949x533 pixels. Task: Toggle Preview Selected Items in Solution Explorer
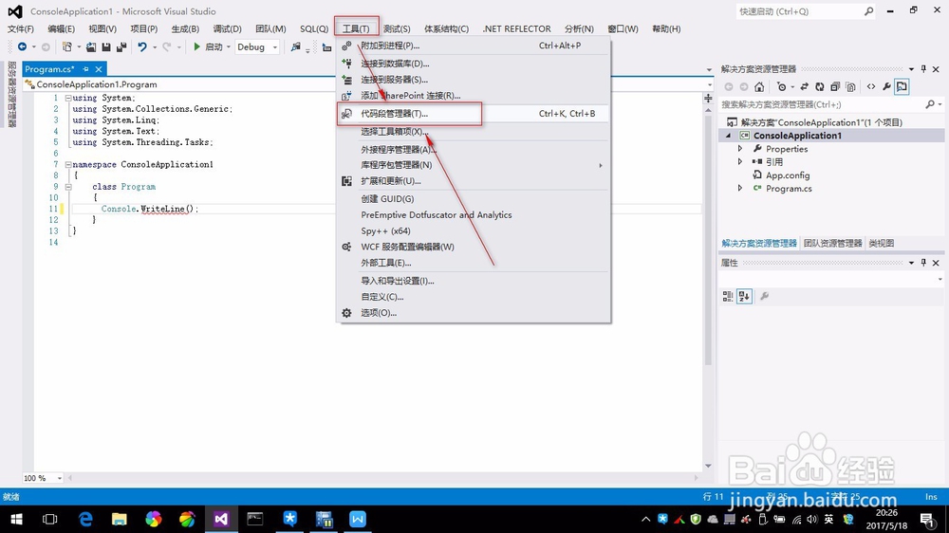coord(902,86)
